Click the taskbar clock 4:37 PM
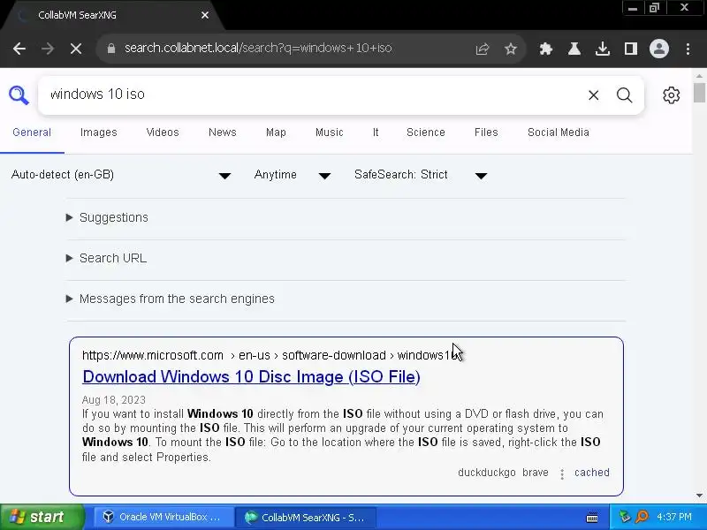This screenshot has width=707, height=530. (x=674, y=517)
